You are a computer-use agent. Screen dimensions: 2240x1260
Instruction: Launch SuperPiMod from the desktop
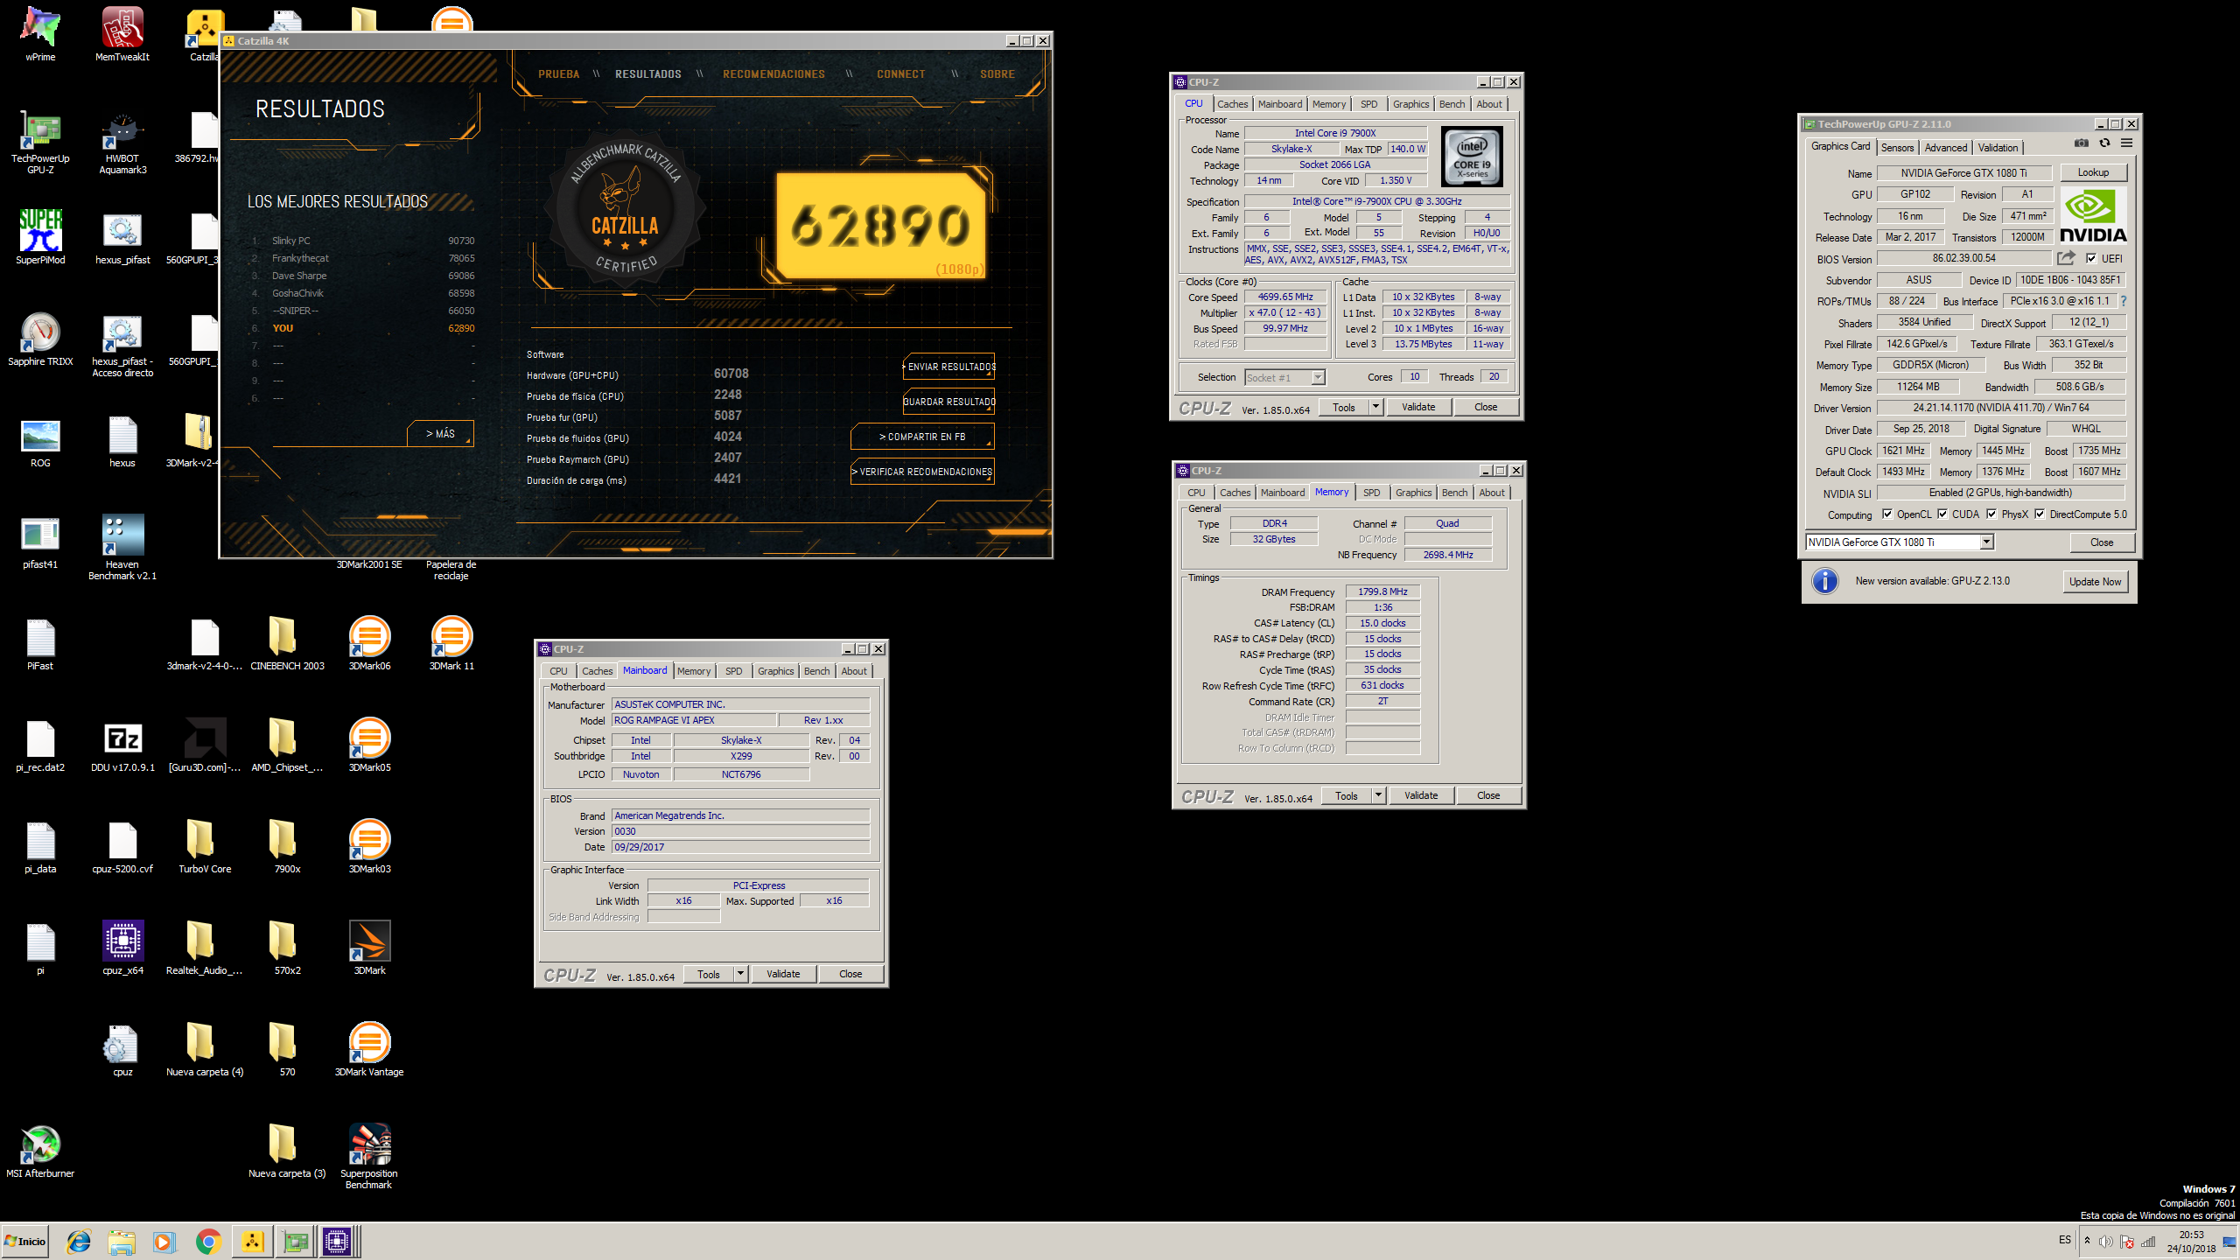40,237
